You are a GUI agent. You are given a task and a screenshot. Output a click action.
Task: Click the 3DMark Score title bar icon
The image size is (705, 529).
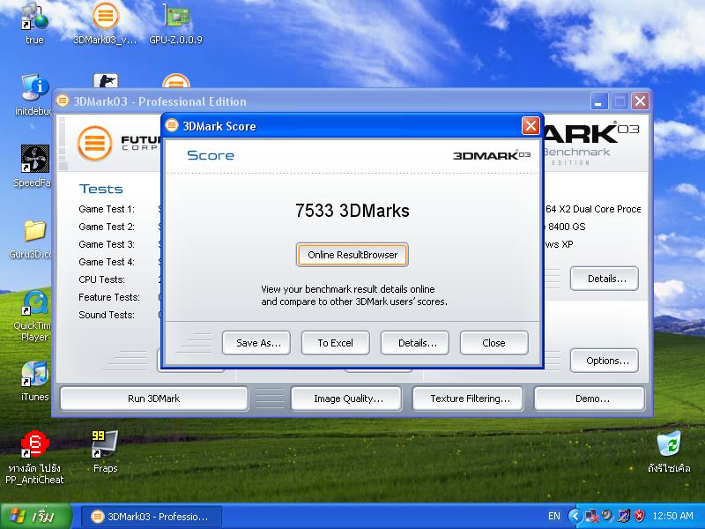(x=172, y=125)
